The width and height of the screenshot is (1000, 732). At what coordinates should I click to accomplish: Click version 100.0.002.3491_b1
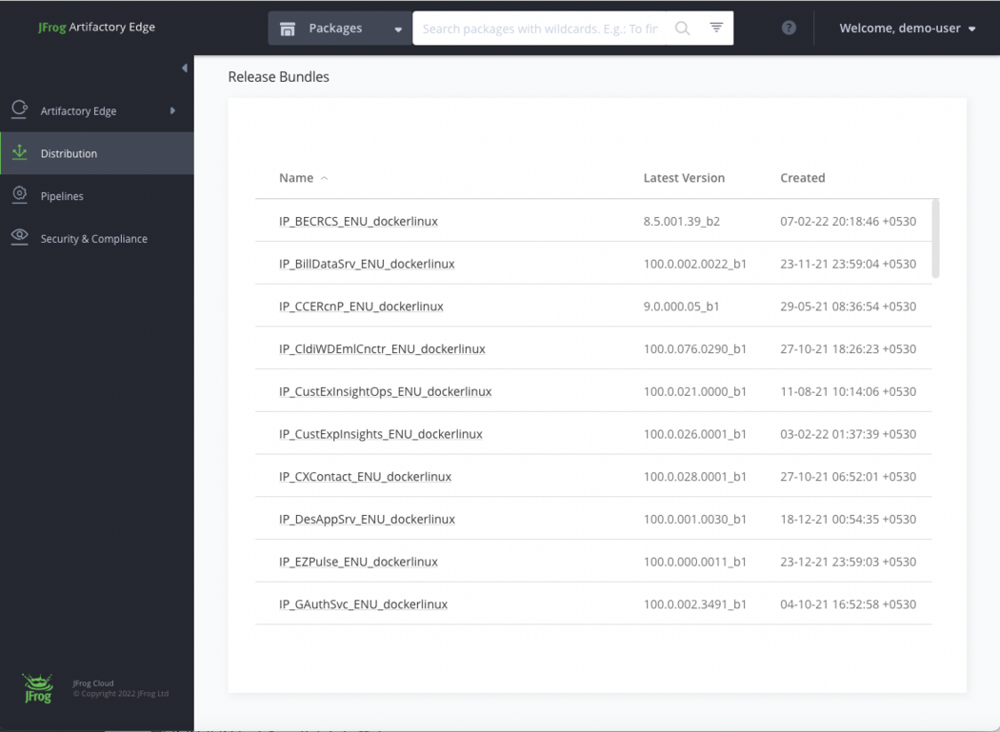[x=694, y=604]
